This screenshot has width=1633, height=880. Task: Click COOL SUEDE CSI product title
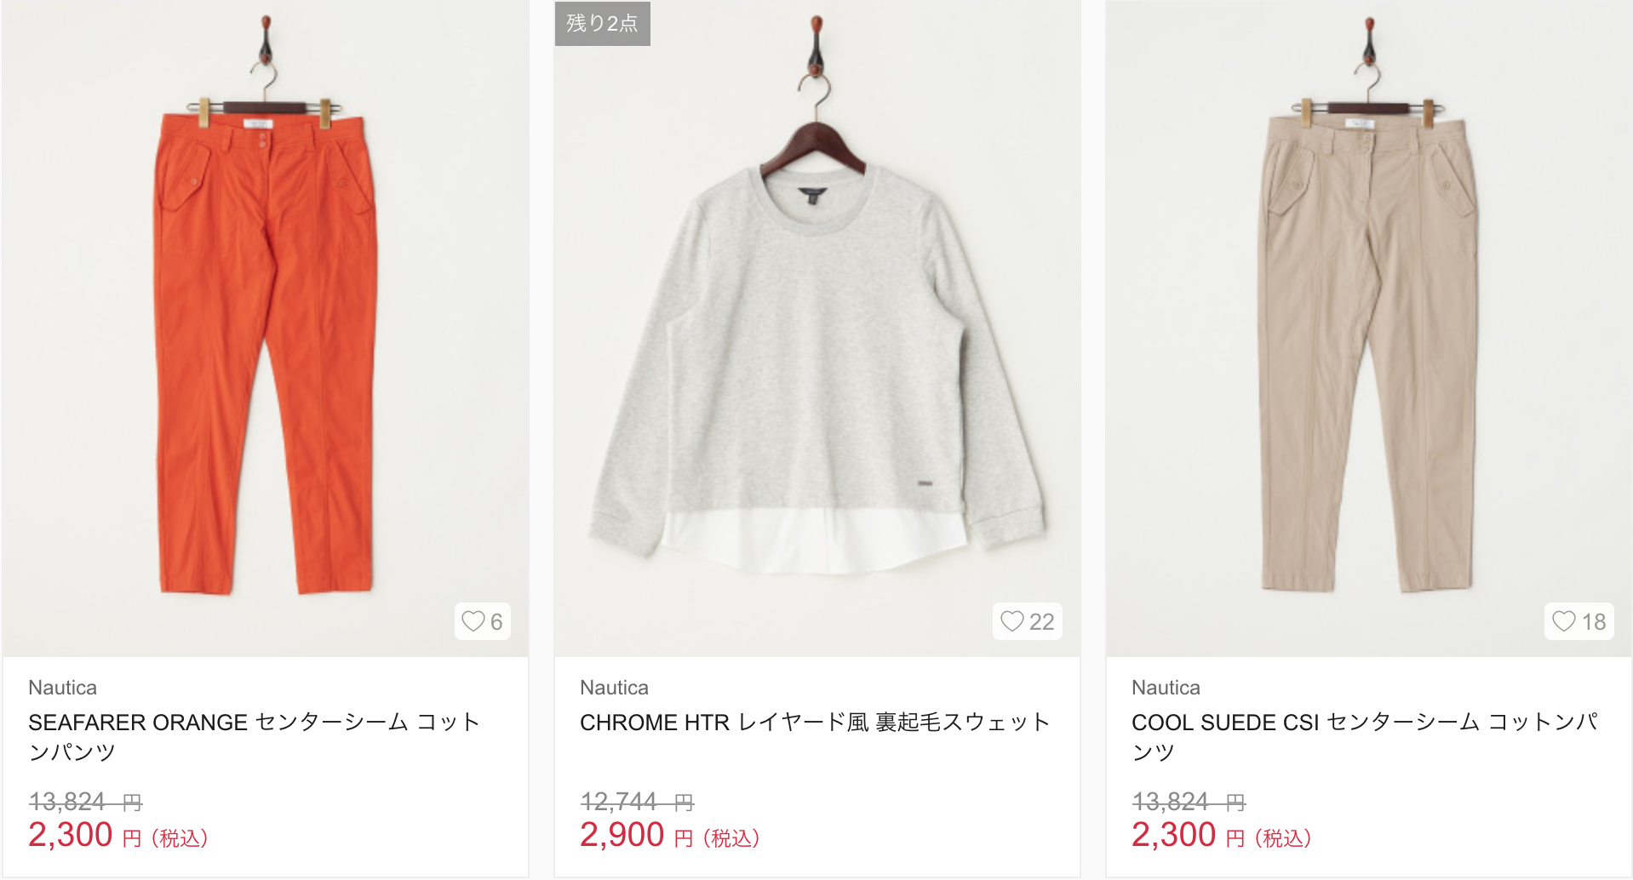click(1364, 736)
